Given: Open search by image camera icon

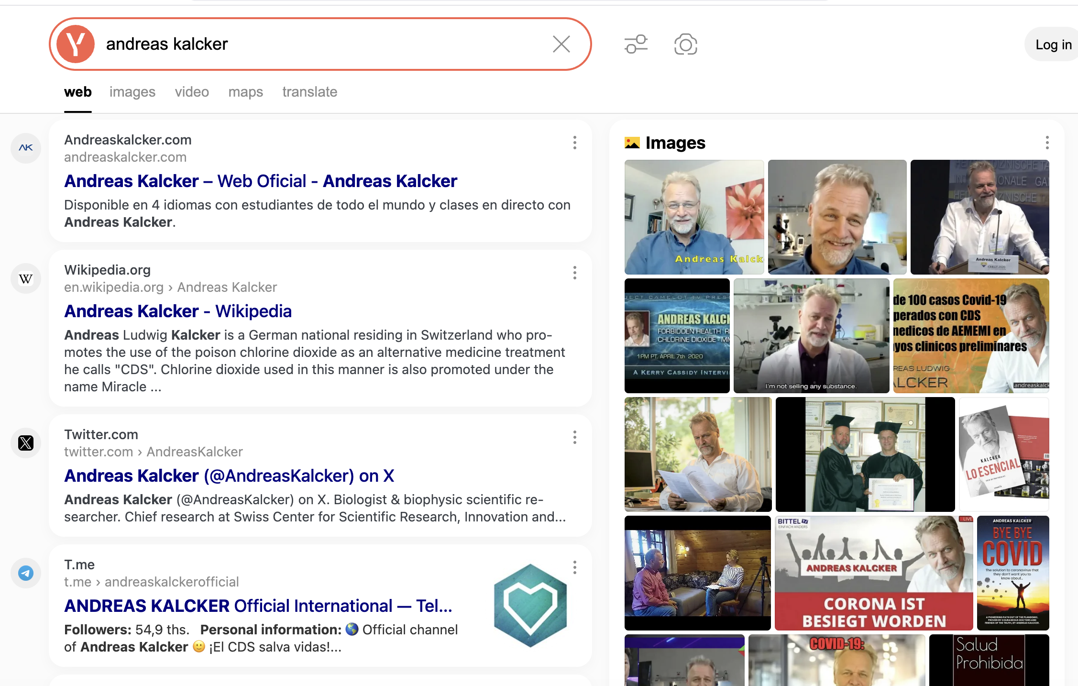Looking at the screenshot, I should pos(685,44).
